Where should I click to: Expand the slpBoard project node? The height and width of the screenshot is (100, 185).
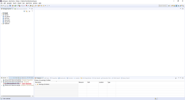click(2, 24)
